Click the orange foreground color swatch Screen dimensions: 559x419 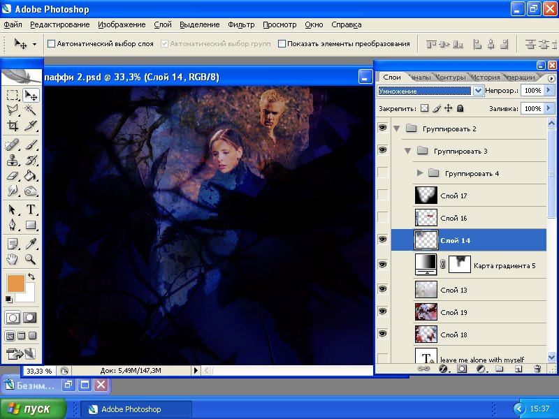coord(15,283)
